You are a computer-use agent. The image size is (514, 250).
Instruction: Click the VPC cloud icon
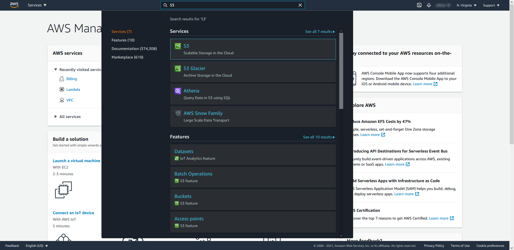click(x=62, y=100)
